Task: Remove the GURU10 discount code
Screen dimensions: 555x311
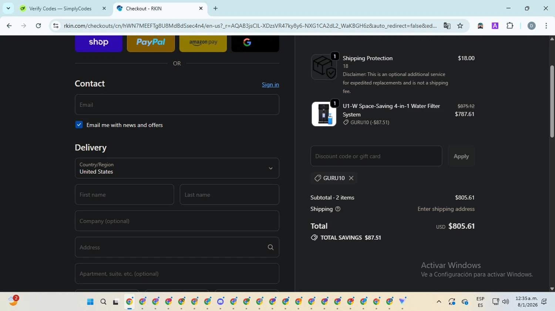Action: coord(351,178)
